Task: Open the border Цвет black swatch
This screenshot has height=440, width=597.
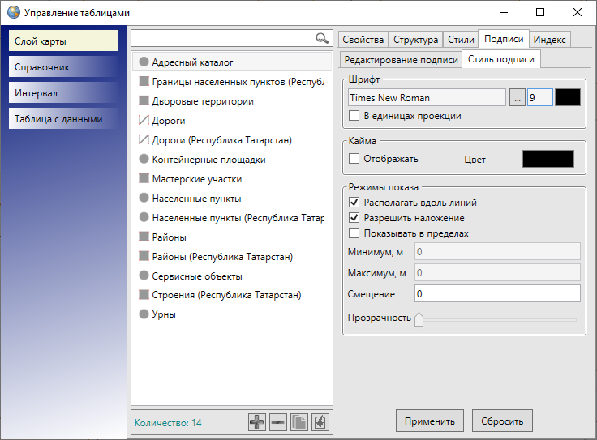Action: 548,159
